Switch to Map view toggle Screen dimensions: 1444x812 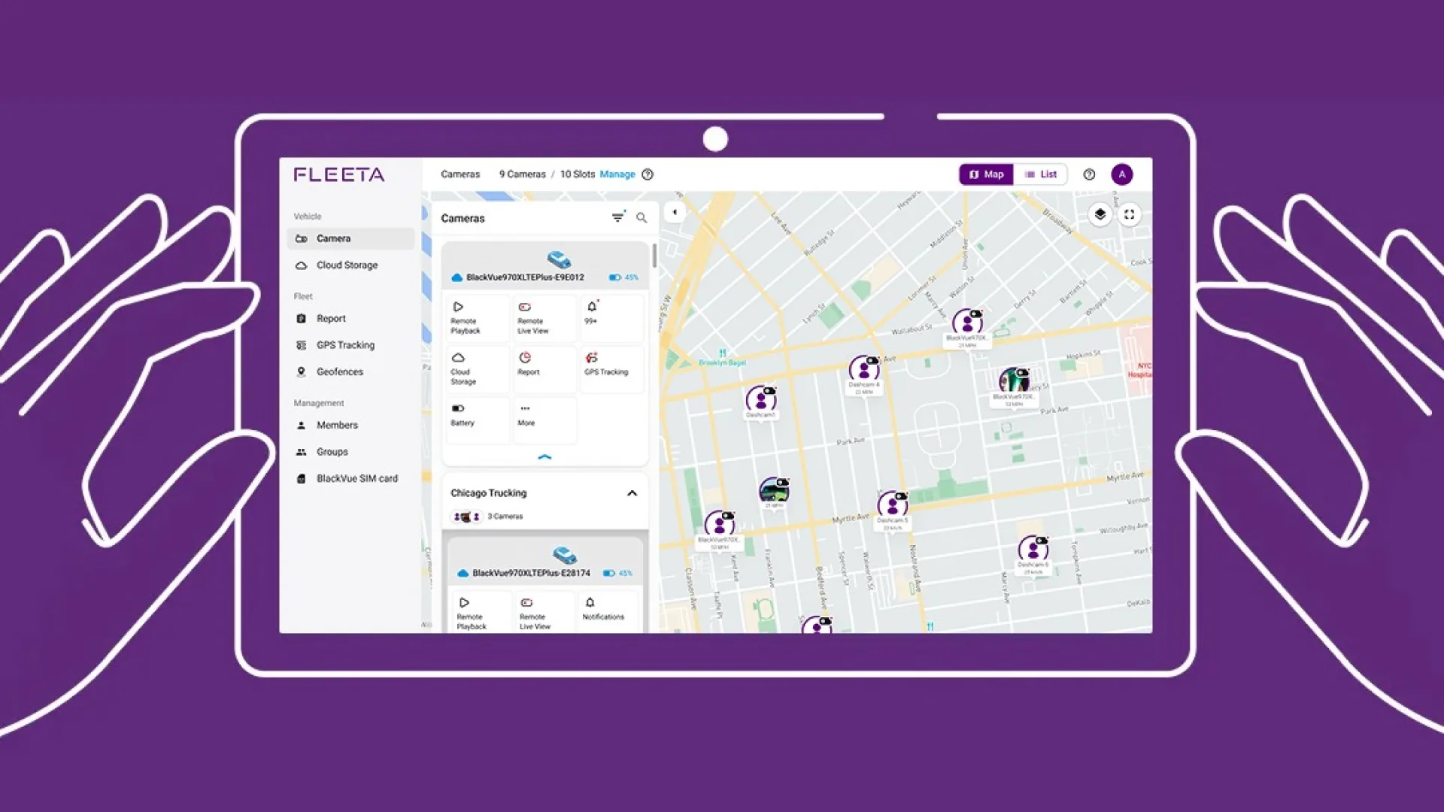pos(986,174)
